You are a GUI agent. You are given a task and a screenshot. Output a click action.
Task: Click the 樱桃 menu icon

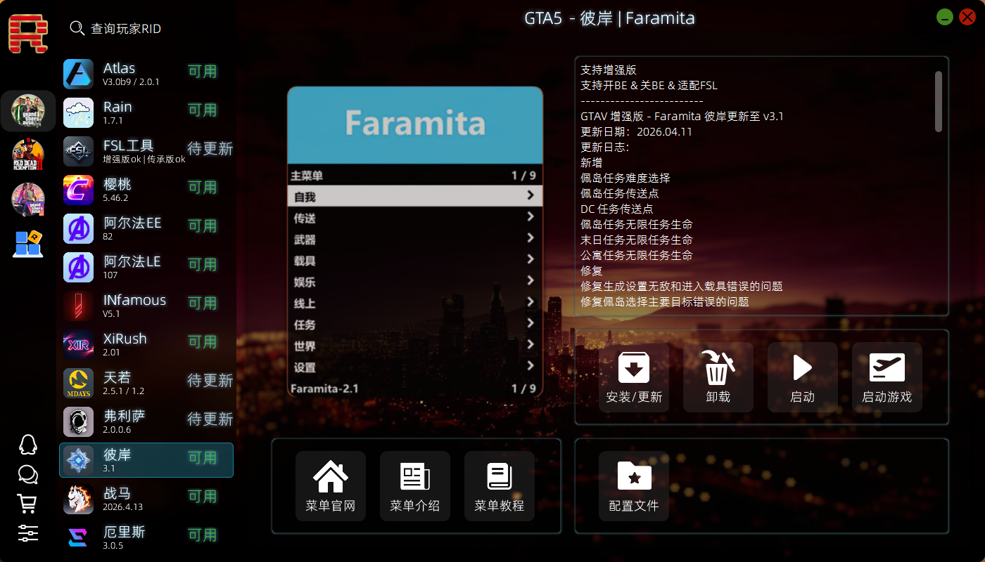click(78, 190)
